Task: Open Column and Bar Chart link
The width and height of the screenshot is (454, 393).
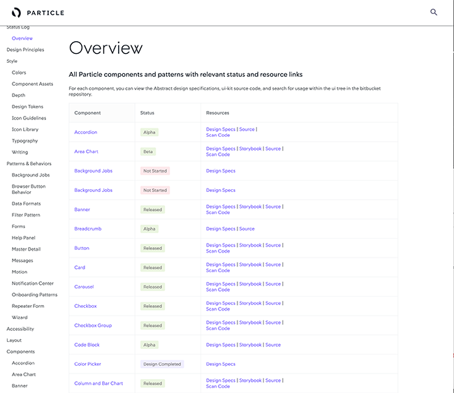Action: click(x=98, y=383)
